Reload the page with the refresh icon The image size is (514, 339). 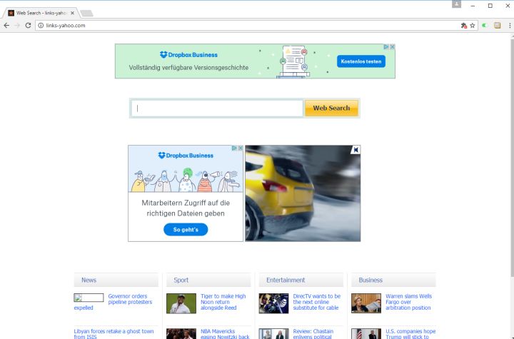(28, 25)
